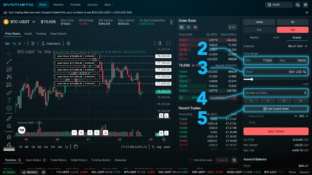Click the quick search magnifier icon
Screen dimensions: 312x175
[x=160, y=43]
